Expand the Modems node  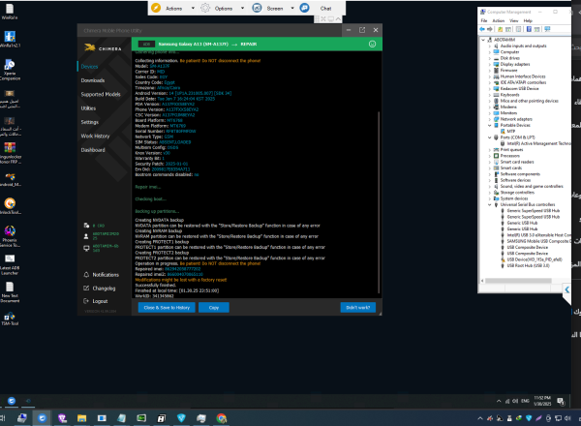coord(489,107)
